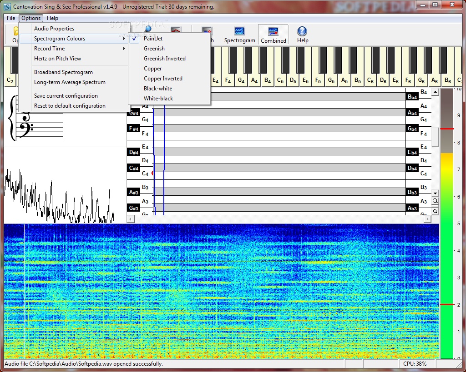
Task: Click the horizontal pitch scrollbar track
Action: coord(279,219)
